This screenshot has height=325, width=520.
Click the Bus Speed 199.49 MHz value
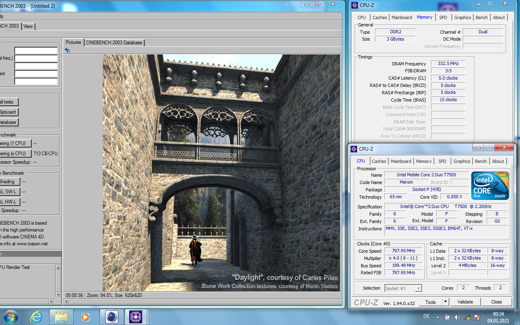[x=403, y=266]
